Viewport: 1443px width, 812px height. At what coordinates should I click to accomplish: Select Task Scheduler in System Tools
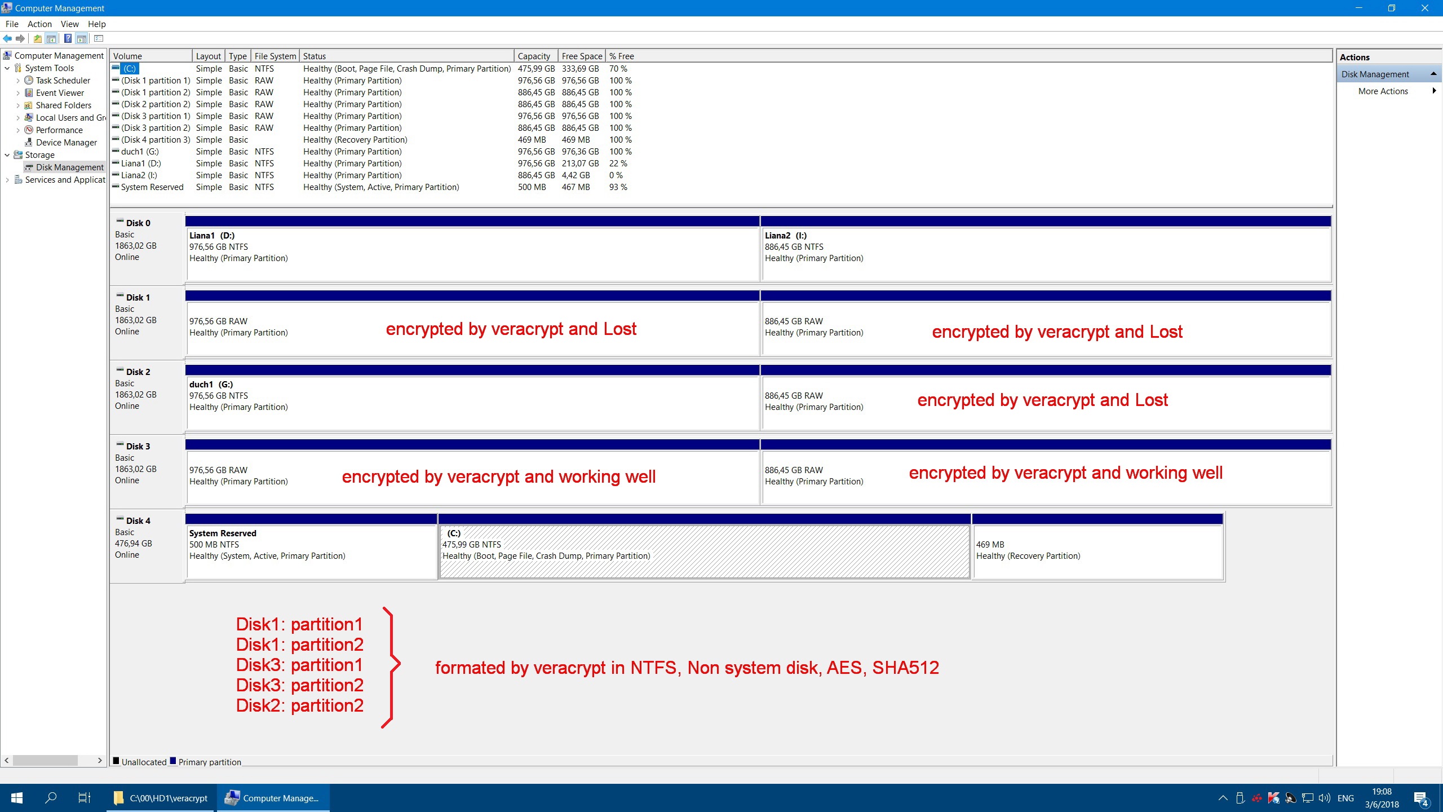63,81
